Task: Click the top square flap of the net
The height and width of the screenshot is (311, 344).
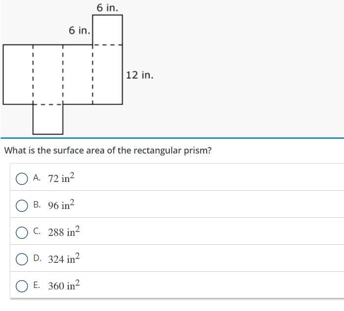Action: coord(107,30)
